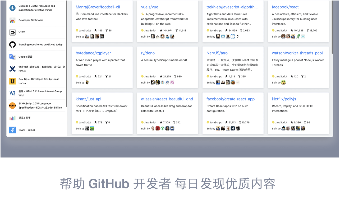Open the ry/deno repository link
The image size is (340, 204).
[148, 53]
